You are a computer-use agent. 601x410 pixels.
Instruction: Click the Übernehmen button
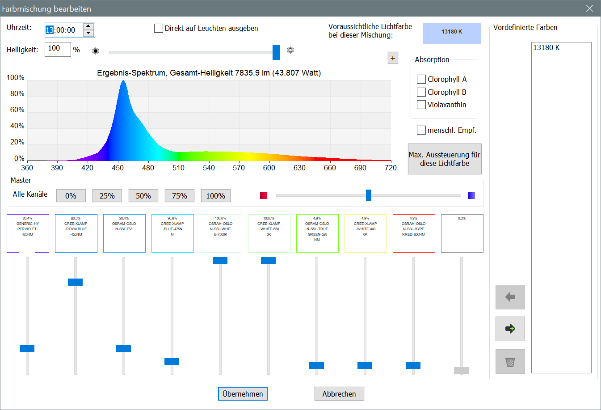(243, 394)
